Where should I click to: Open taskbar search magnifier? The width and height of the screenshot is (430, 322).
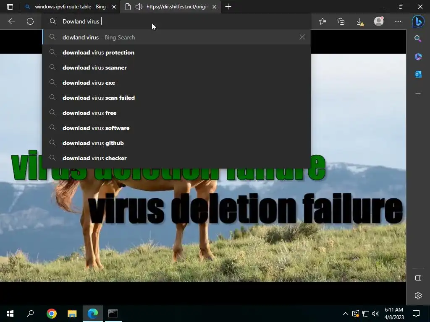pos(30,313)
